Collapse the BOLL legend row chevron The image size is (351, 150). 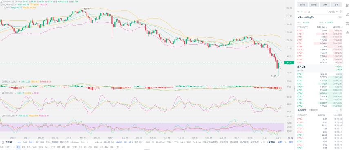coord(2,4)
